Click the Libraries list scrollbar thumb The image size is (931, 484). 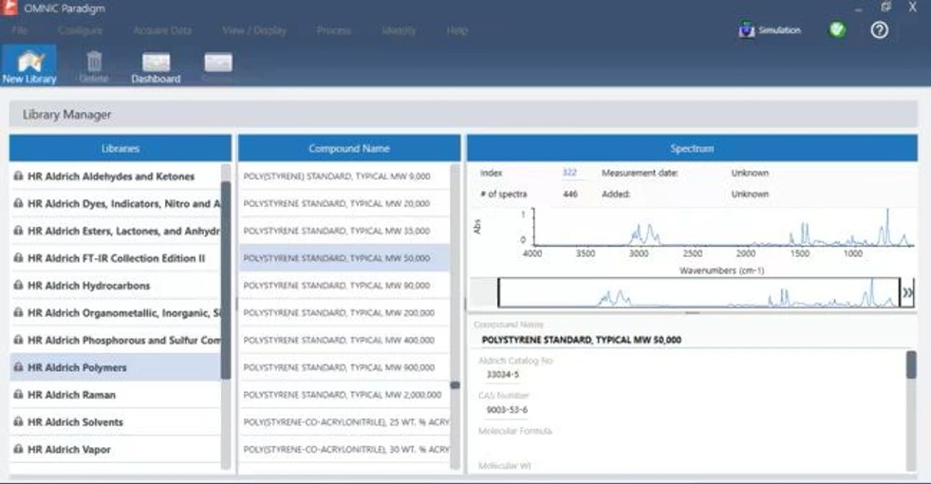226,280
